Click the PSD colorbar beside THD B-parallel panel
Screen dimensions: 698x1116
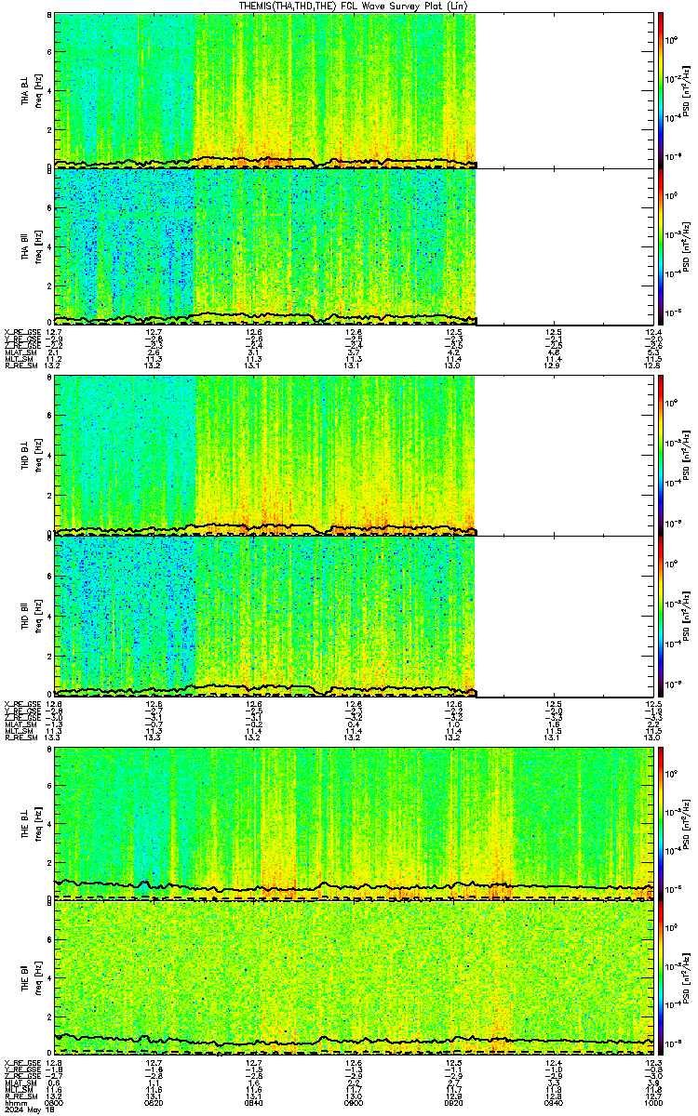coord(661,615)
